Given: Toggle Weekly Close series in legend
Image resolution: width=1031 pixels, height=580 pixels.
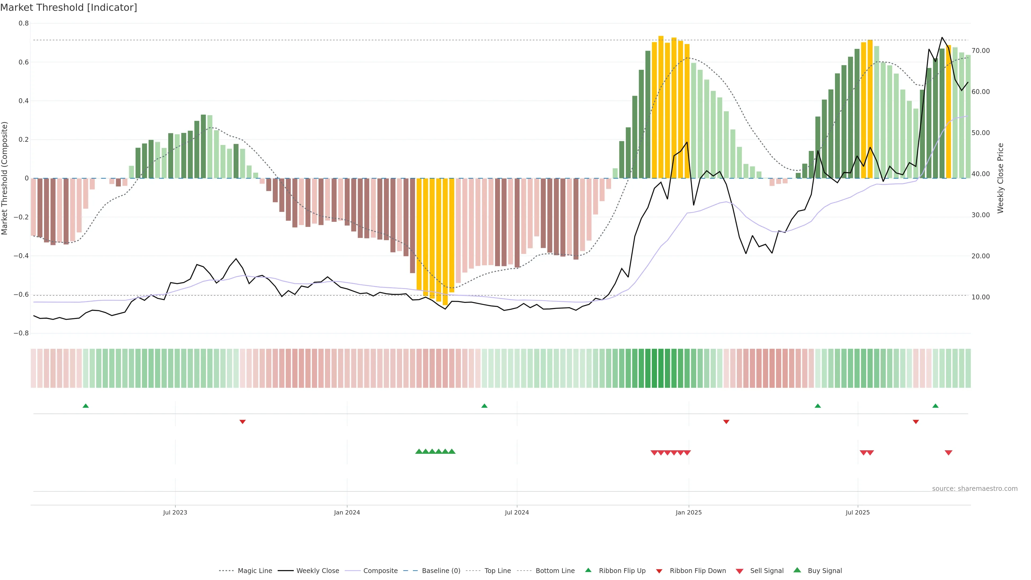Looking at the screenshot, I should 317,571.
